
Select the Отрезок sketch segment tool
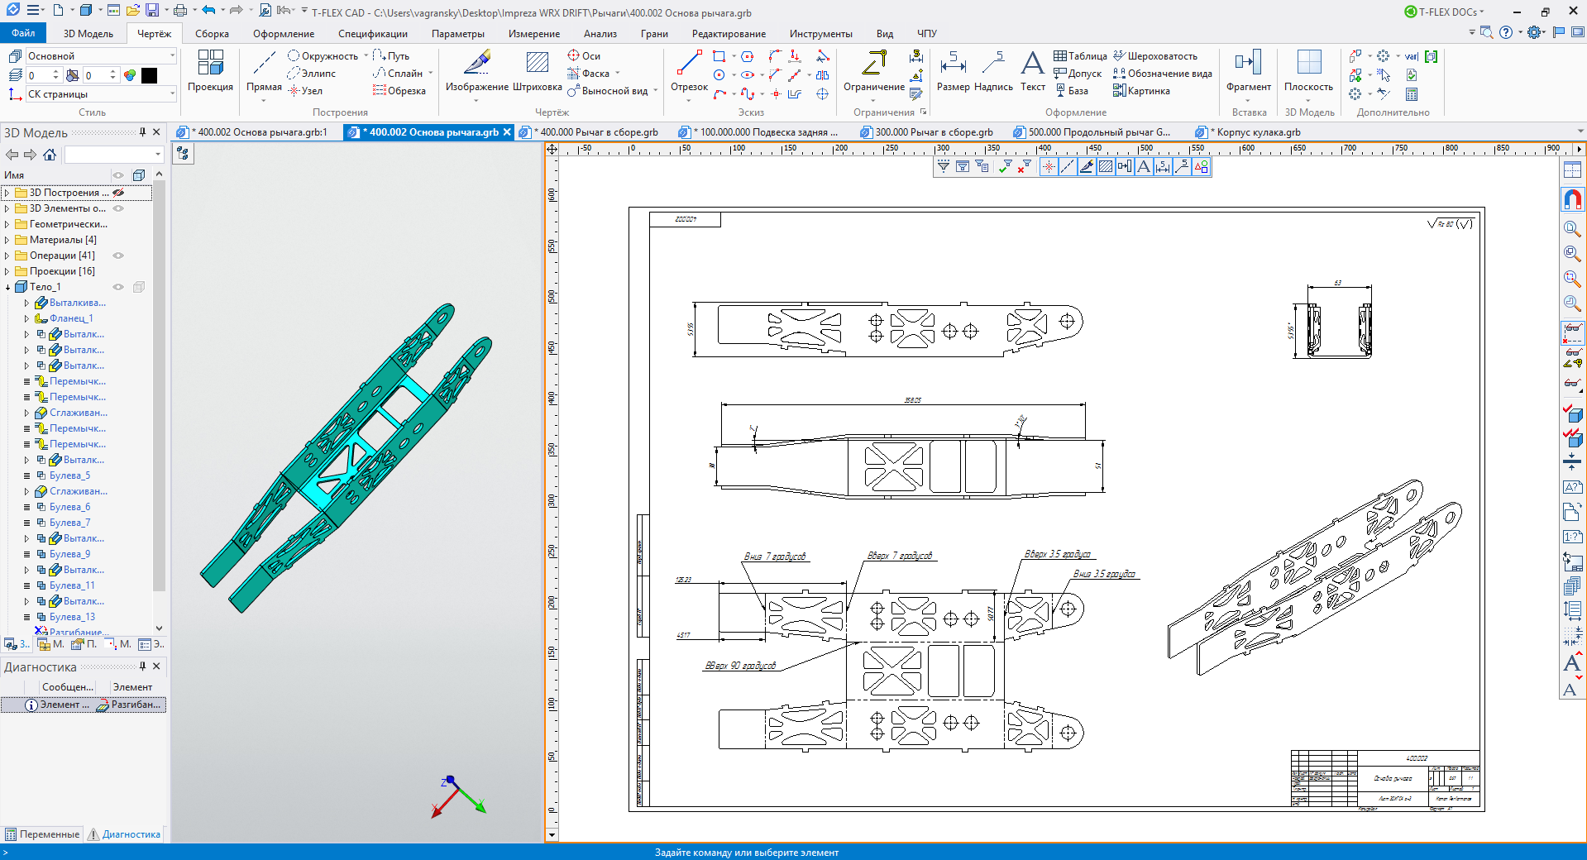pyautogui.click(x=689, y=70)
